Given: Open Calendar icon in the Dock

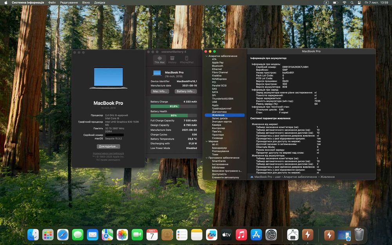Looking at the screenshot, I should (x=152, y=235).
